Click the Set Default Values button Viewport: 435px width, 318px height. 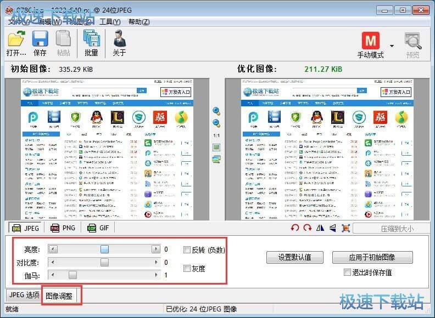[294, 257]
